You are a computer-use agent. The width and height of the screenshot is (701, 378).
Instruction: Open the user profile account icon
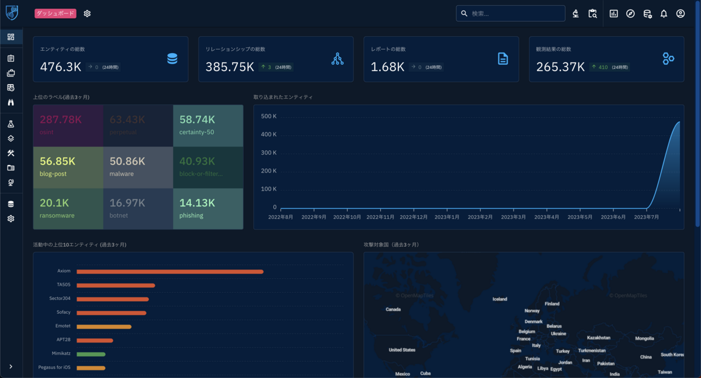point(681,13)
